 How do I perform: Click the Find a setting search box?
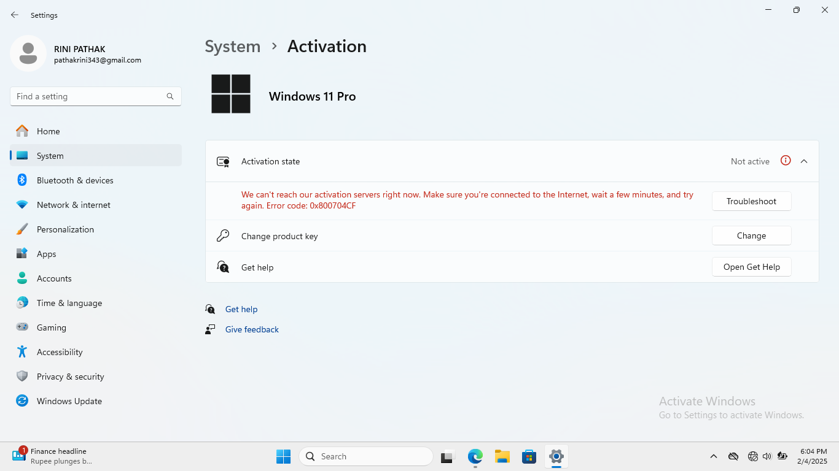tap(89, 96)
